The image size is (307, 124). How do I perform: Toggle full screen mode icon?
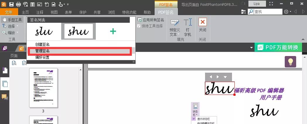[x=271, y=4]
